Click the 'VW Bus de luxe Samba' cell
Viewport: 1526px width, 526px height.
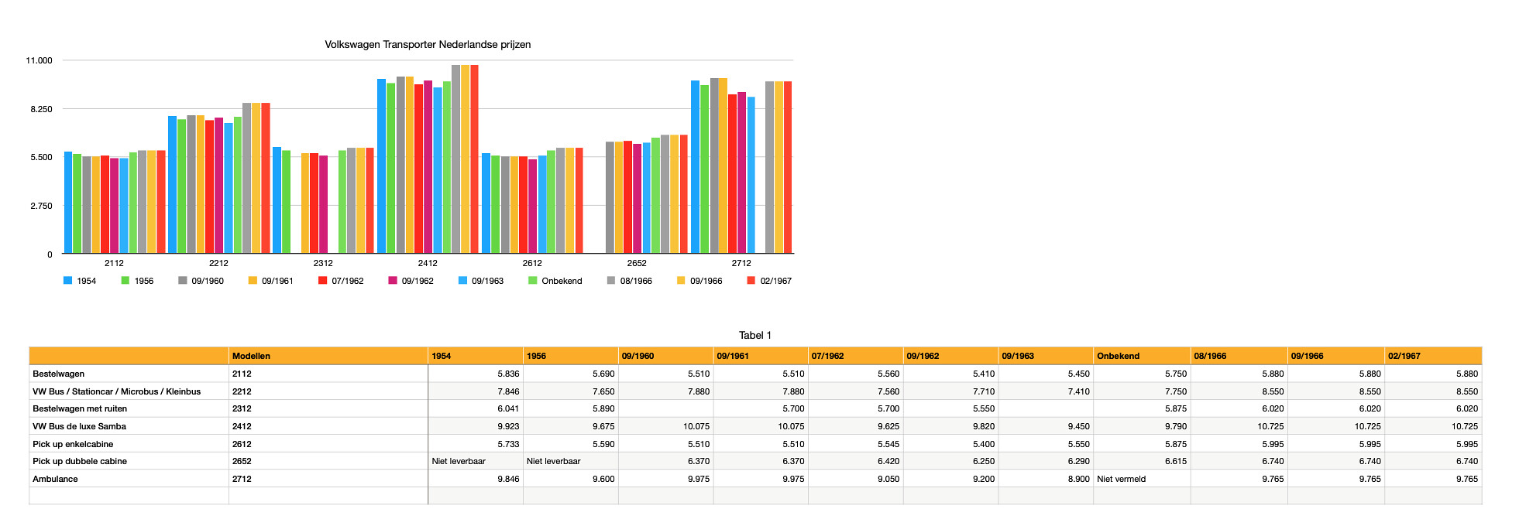[x=129, y=426]
